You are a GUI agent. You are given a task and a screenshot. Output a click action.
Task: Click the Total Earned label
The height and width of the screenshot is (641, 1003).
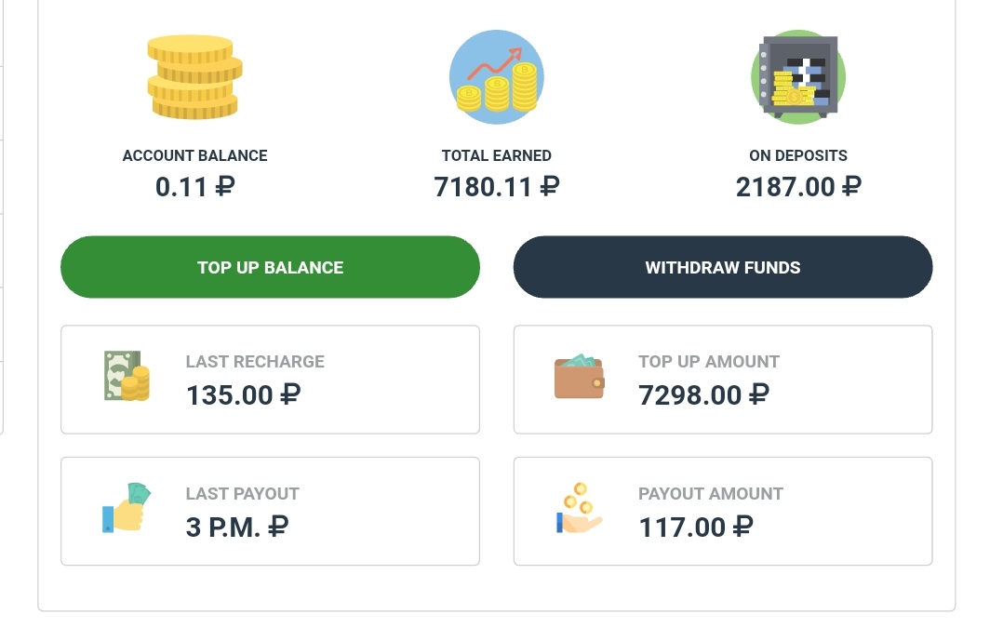point(496,155)
